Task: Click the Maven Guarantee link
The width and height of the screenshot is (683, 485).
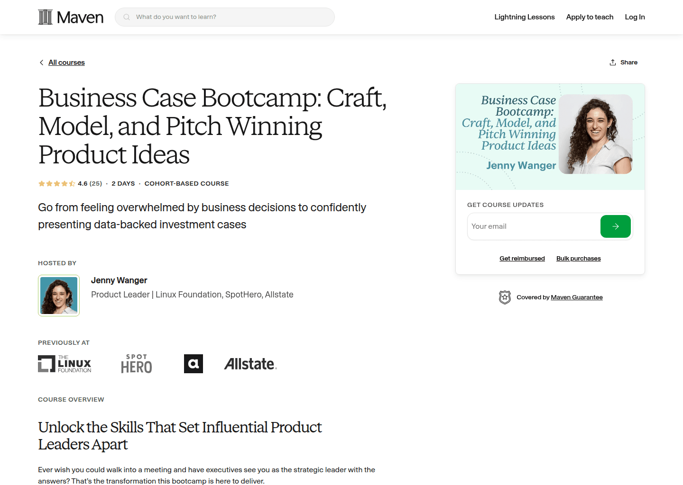Action: 577,297
